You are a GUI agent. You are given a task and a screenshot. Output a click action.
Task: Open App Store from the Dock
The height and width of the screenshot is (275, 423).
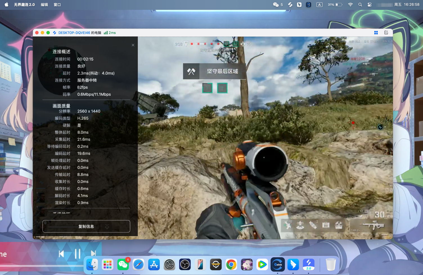pyautogui.click(x=154, y=265)
